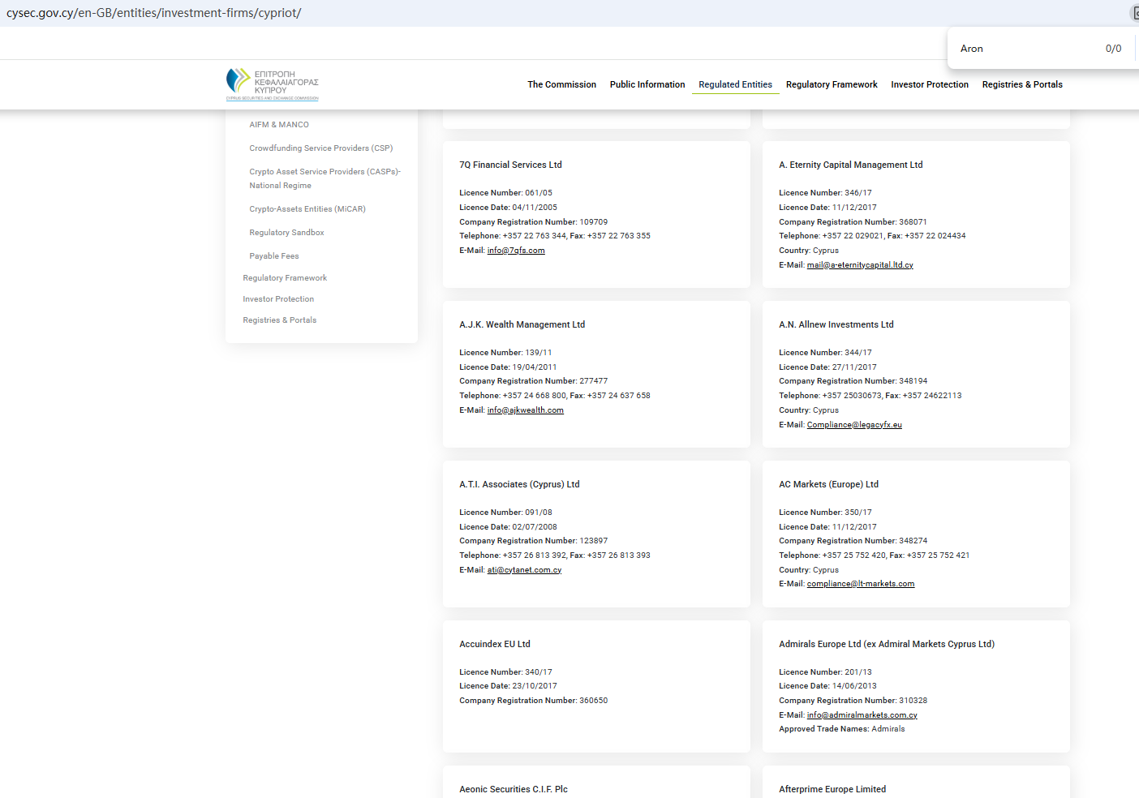Screen dimensions: 1139x798
Task: Click the CySEC logo in the header
Action: pyautogui.click(x=272, y=84)
